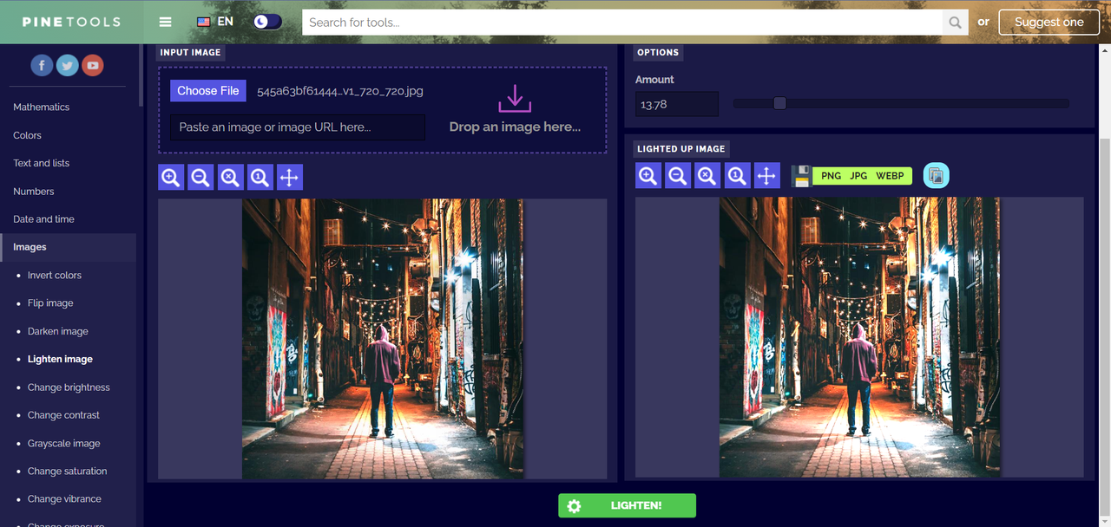Click the Choose File button
The width and height of the screenshot is (1111, 527).
pyautogui.click(x=208, y=91)
